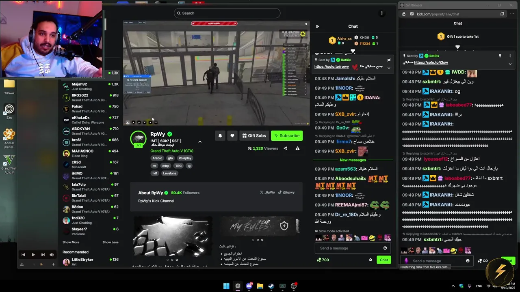Click the next track media button
This screenshot has height=292, width=520.
[x=43, y=255]
